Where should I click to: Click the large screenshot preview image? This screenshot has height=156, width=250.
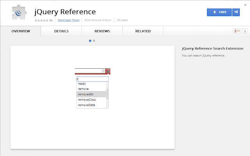click(x=93, y=97)
